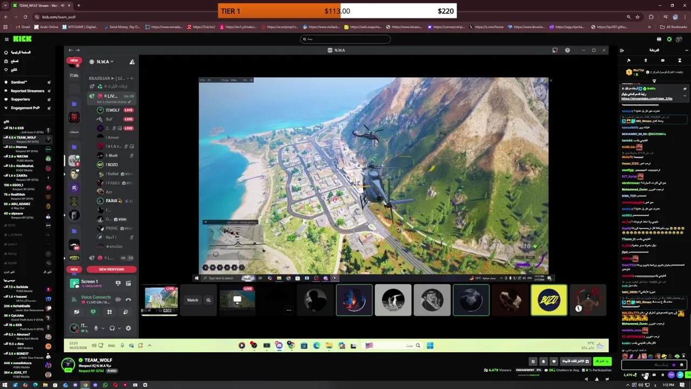The height and width of the screenshot is (389, 691).
Task: Click the Arabic language tag
Action: [x=112, y=371]
